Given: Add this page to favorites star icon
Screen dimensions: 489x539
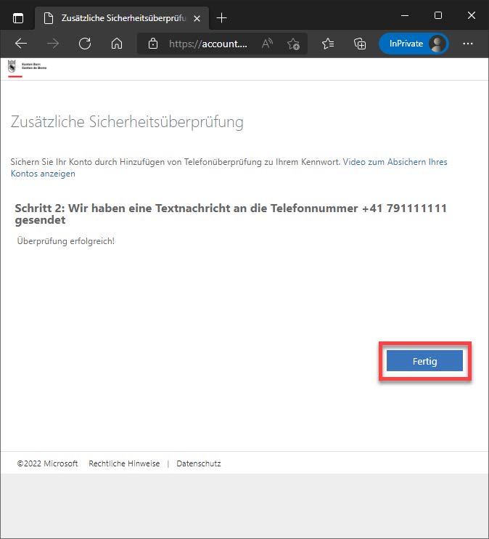Looking at the screenshot, I should tap(293, 44).
